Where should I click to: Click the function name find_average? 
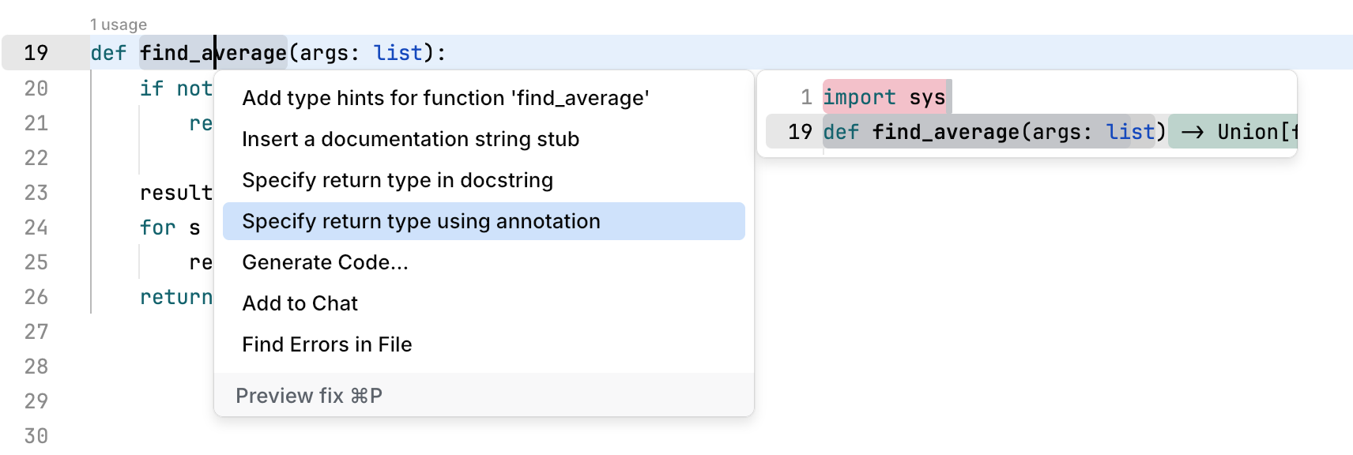tap(213, 52)
